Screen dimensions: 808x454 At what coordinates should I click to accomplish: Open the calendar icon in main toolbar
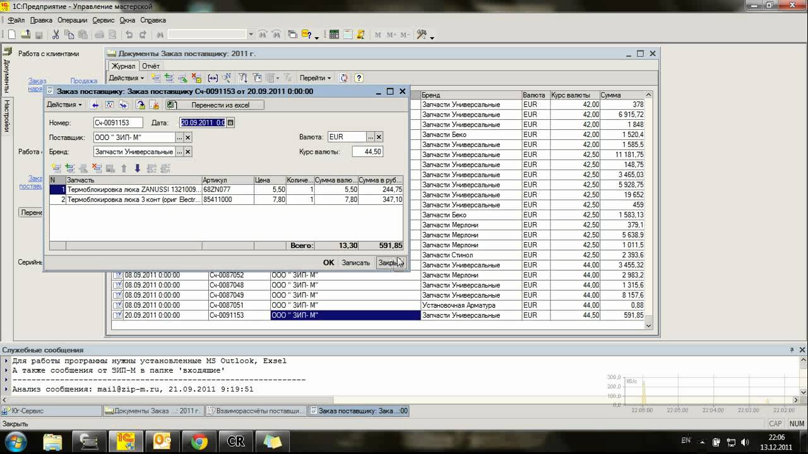click(347, 35)
